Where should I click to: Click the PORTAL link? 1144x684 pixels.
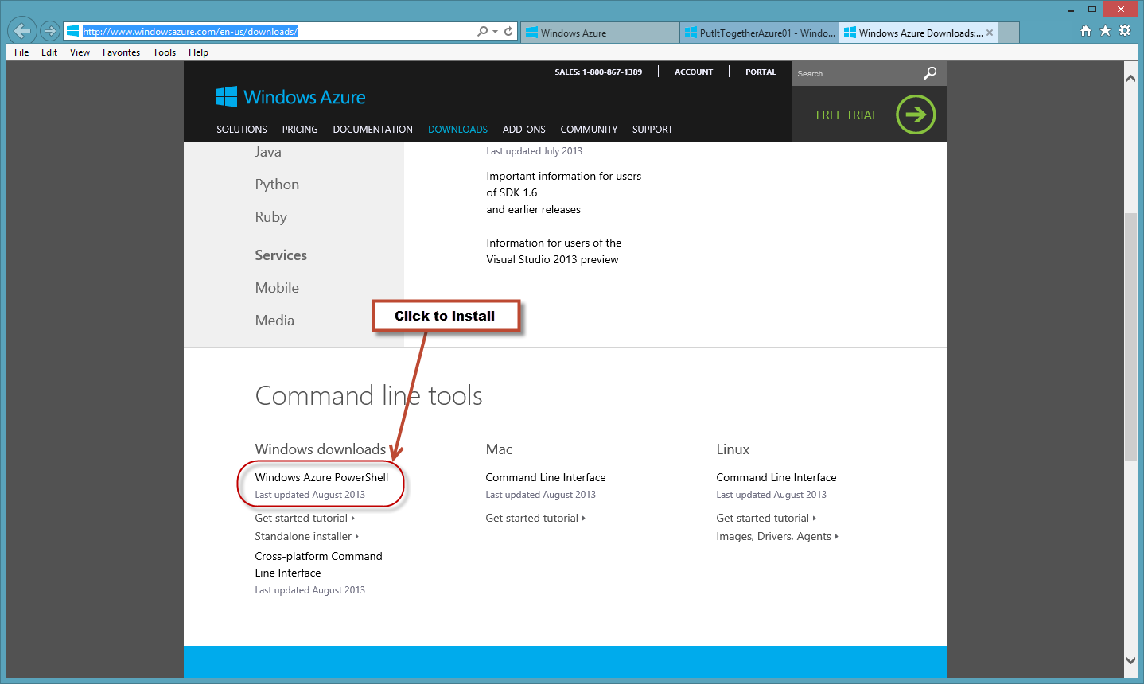[761, 72]
